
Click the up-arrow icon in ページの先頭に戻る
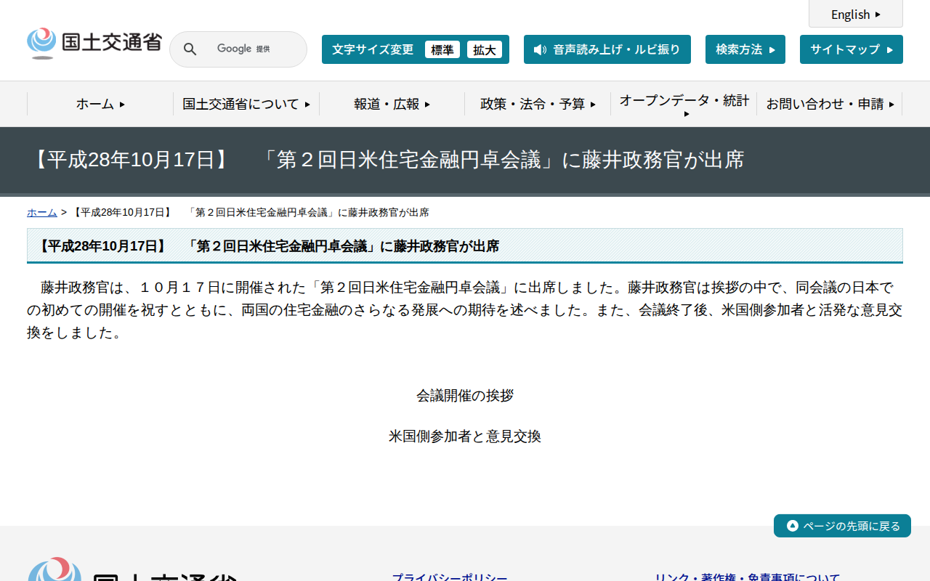(x=791, y=525)
